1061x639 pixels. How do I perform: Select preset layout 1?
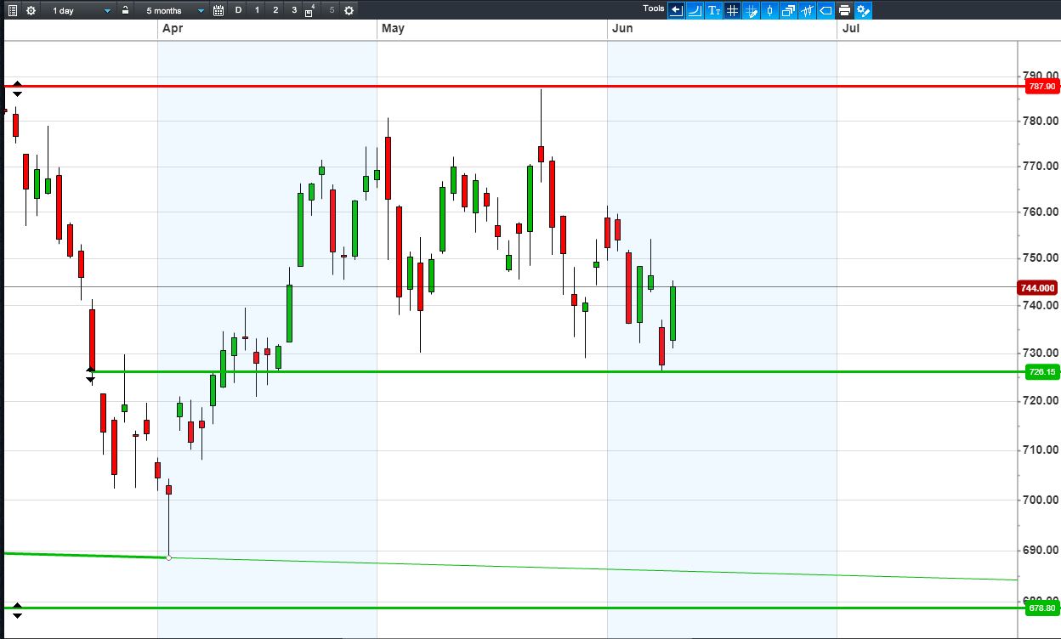[x=258, y=10]
